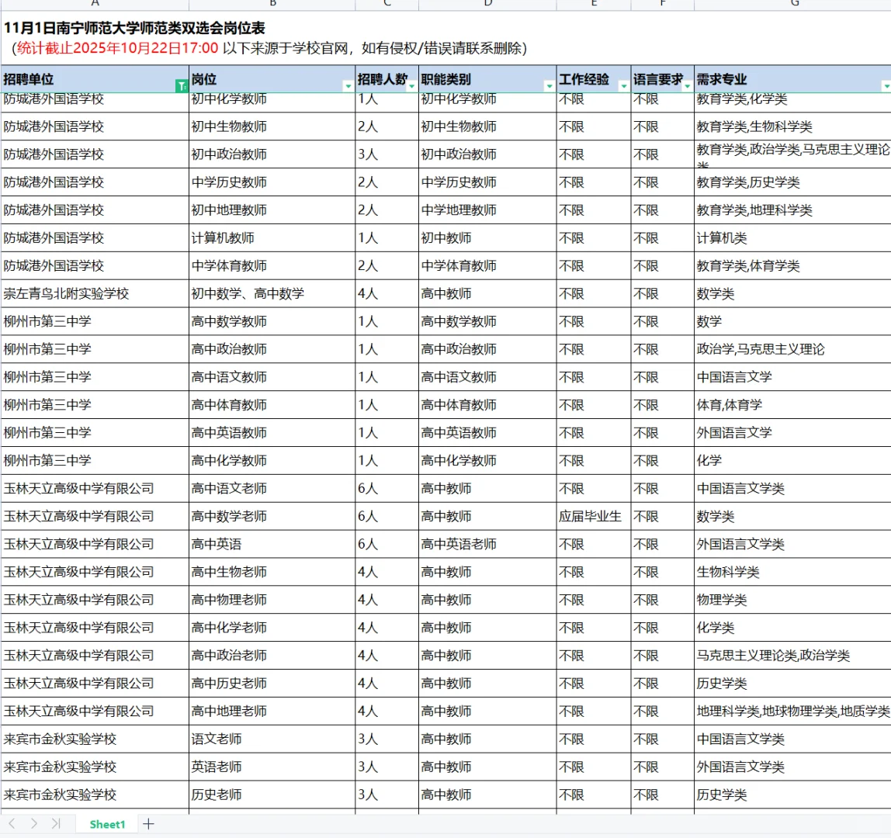
Task: Select the 高中语文老师 cell
Action: 272,489
